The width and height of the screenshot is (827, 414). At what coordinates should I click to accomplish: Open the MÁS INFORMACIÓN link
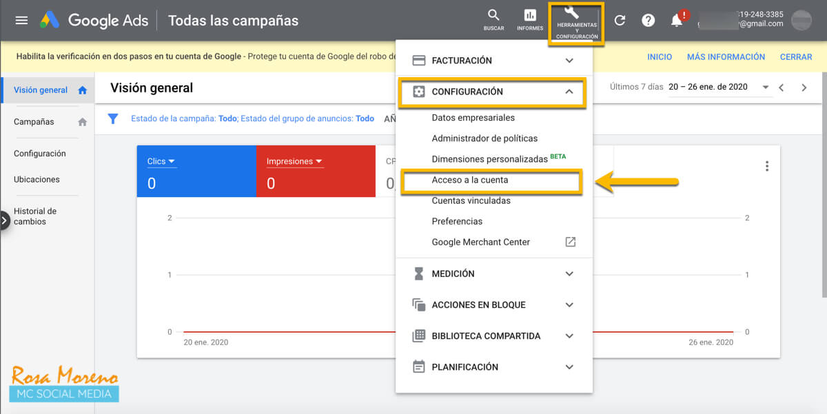tap(726, 56)
